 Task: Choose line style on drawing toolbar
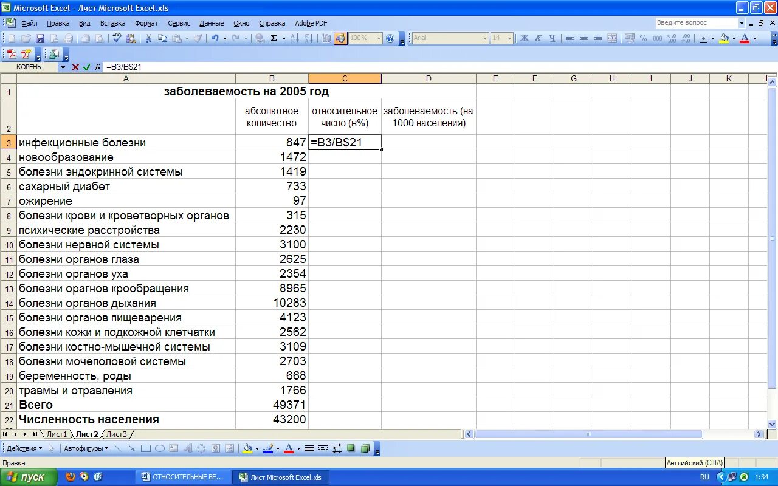[x=309, y=448]
